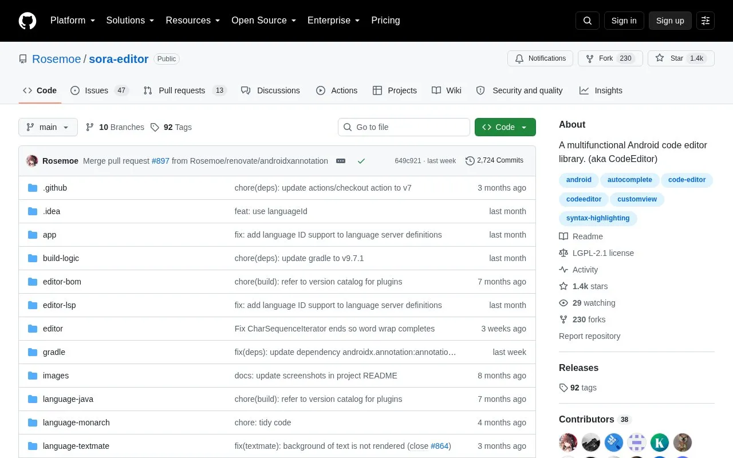This screenshot has width=733, height=458.
Task: Show commit details ellipsis button
Action: 341,161
